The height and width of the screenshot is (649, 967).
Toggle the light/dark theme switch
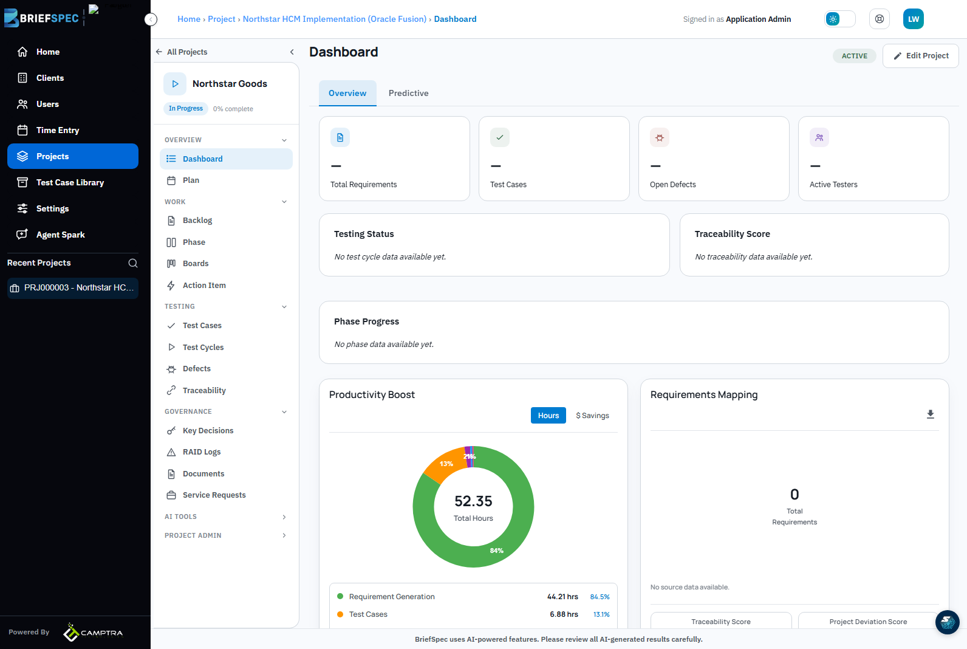840,19
